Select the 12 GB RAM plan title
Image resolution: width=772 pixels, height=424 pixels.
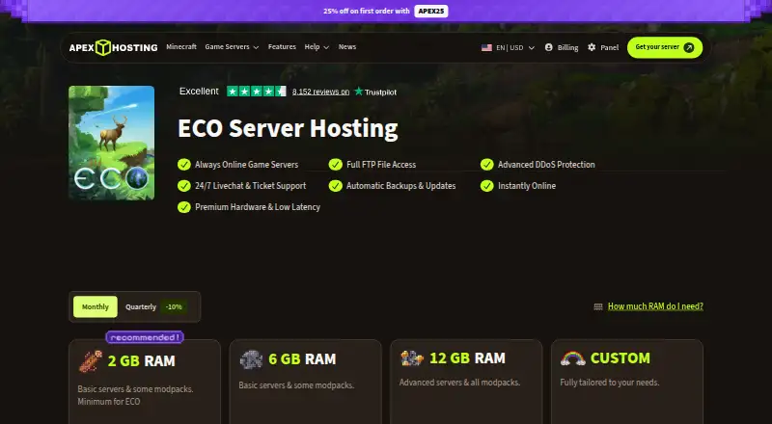pos(467,358)
